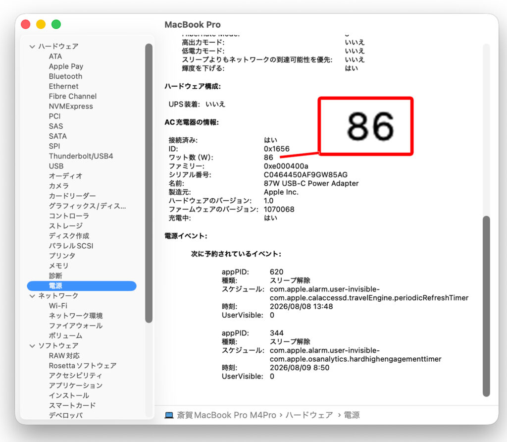Select メモリ in sidebar
Viewport: 507px width, 442px height.
click(59, 266)
